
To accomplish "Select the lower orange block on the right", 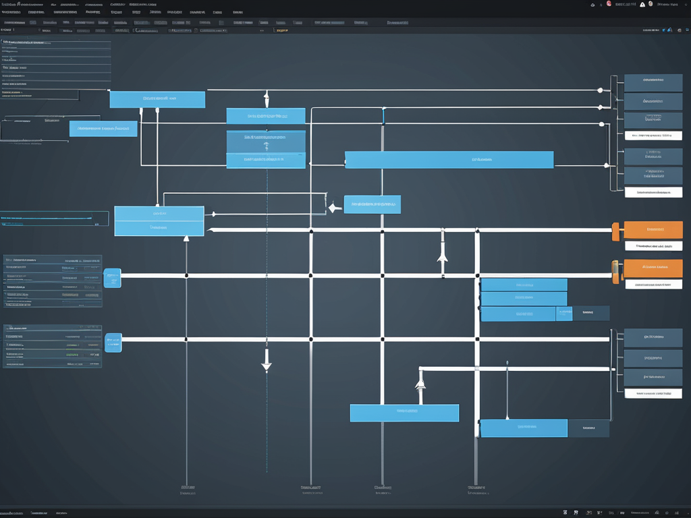I will click(x=653, y=268).
